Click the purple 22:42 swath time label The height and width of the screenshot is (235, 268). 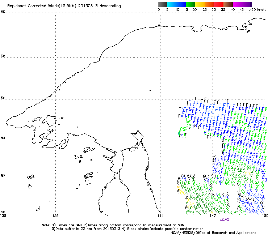point(224,219)
